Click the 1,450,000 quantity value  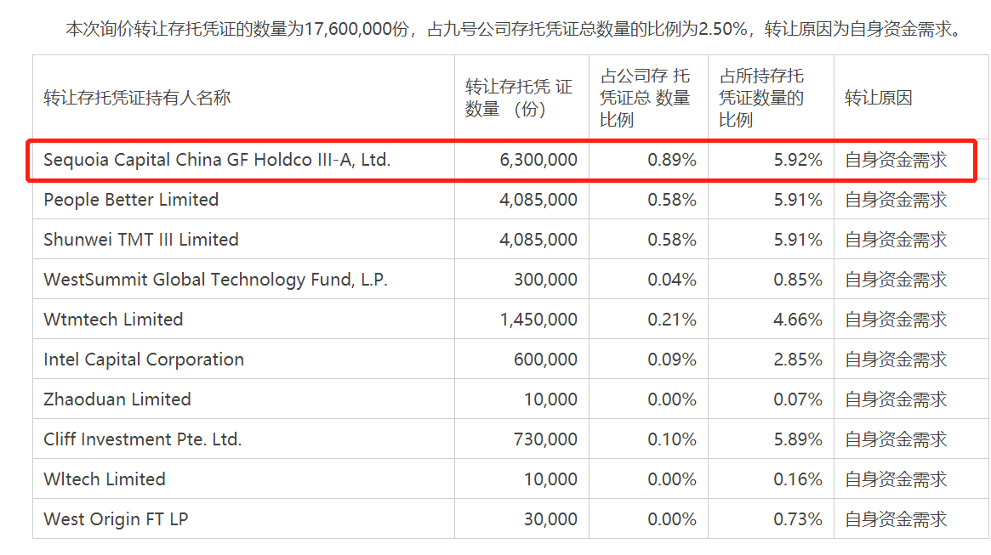(x=538, y=320)
